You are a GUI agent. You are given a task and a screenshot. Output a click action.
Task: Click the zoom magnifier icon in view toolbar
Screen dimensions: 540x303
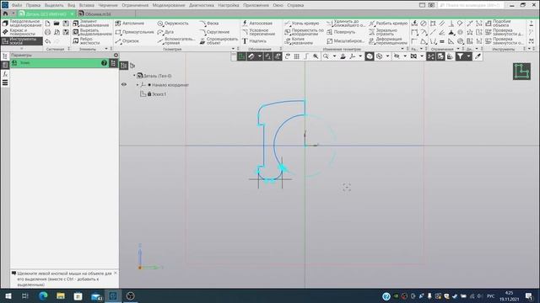coord(326,56)
